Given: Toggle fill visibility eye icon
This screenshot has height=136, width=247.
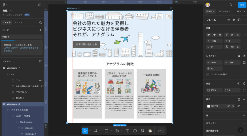Looking at the screenshot, I should pyautogui.click(x=239, y=106).
